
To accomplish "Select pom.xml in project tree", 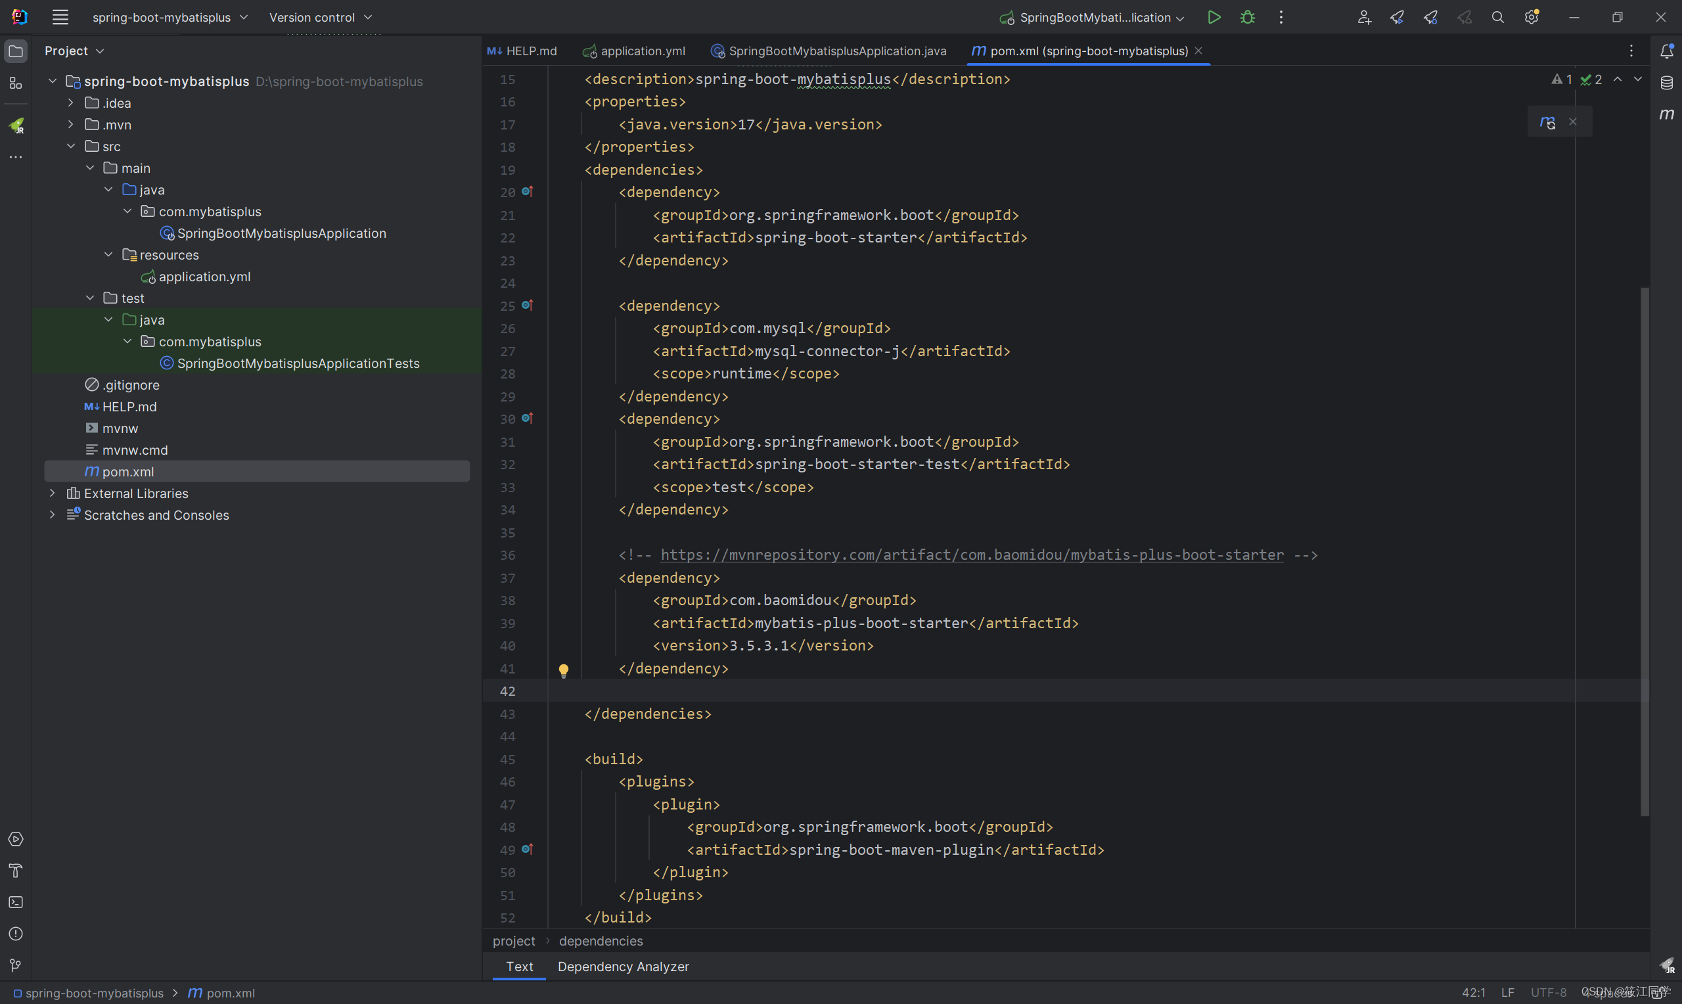I will click(x=257, y=472).
